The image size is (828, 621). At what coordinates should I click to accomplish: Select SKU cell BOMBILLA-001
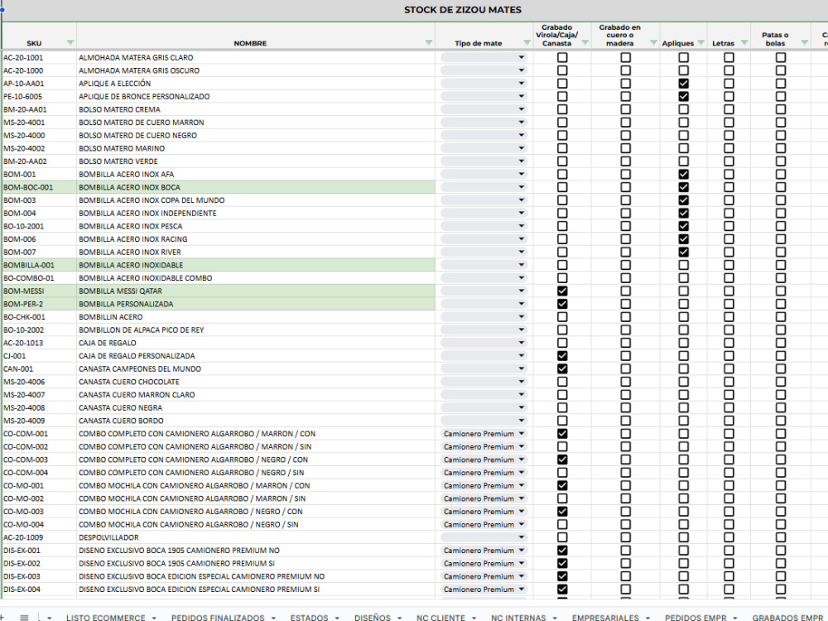pyautogui.click(x=39, y=265)
